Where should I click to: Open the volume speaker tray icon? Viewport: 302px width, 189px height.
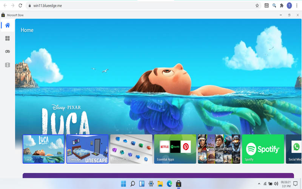(x=276, y=184)
